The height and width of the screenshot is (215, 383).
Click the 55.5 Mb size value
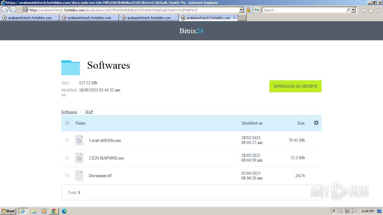point(298,158)
